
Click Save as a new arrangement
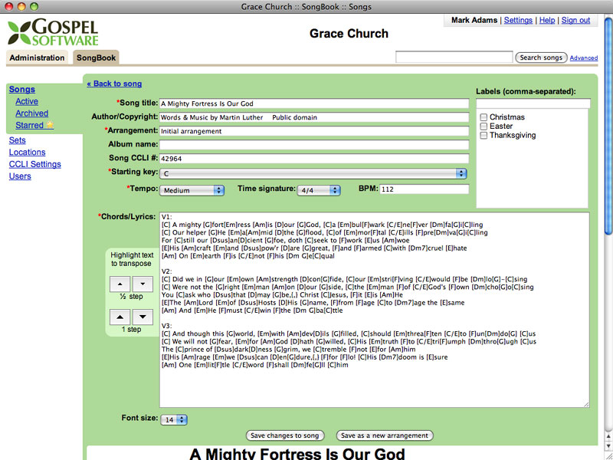point(385,435)
